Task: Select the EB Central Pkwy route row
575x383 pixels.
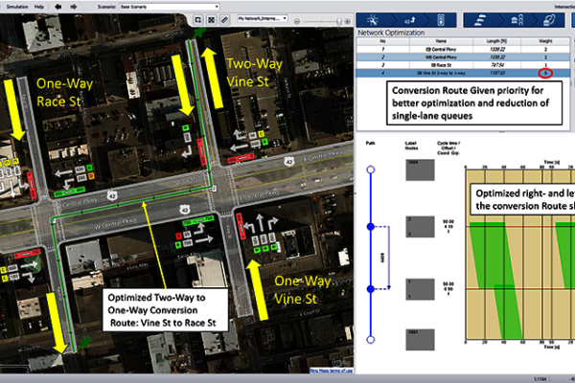Action: pos(464,49)
